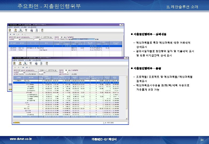The height and width of the screenshot is (144, 209).
Task: Click the monitor-search toolbar icon in front window
Action: point(25,63)
